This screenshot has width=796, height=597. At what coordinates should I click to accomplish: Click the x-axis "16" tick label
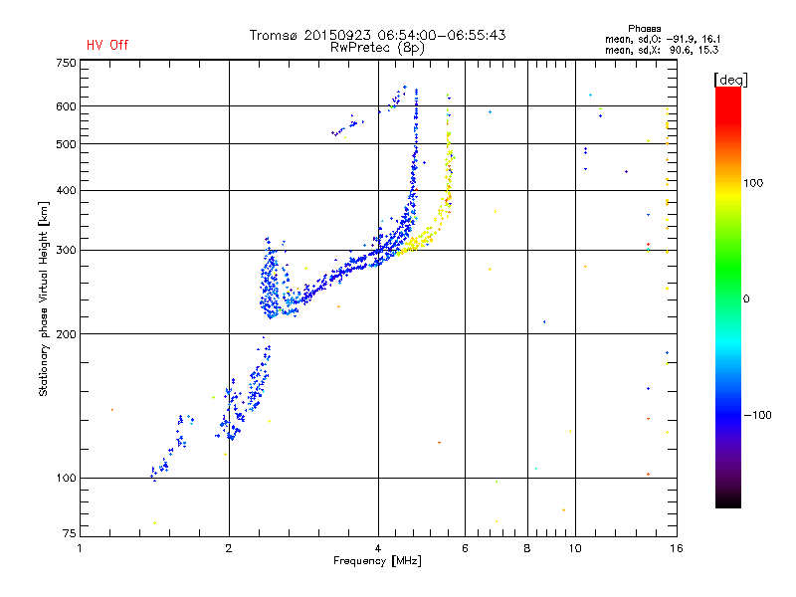[677, 548]
